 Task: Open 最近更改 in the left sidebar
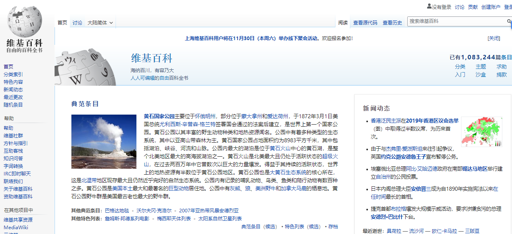point(13,97)
